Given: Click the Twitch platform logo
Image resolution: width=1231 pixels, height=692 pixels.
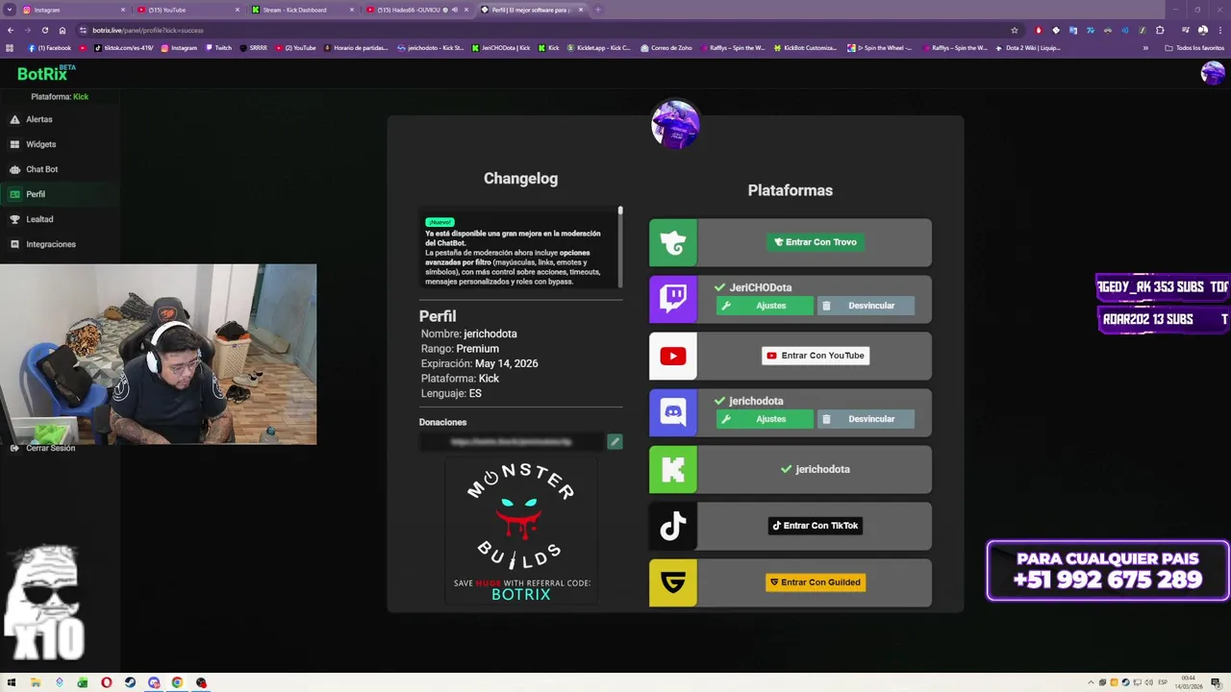Looking at the screenshot, I should (673, 299).
